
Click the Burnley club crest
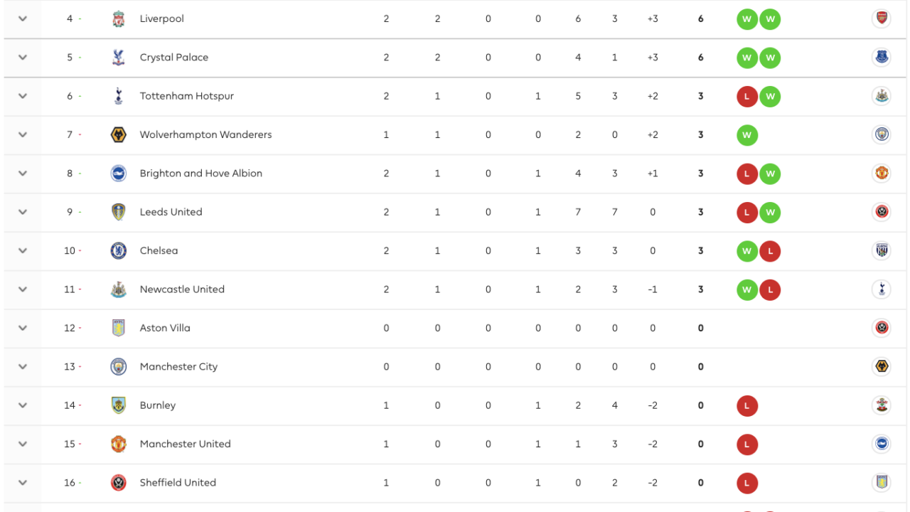pos(119,405)
